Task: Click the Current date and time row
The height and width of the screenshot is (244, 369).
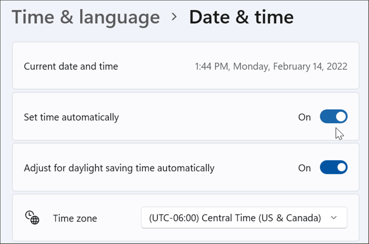Action: click(x=186, y=66)
